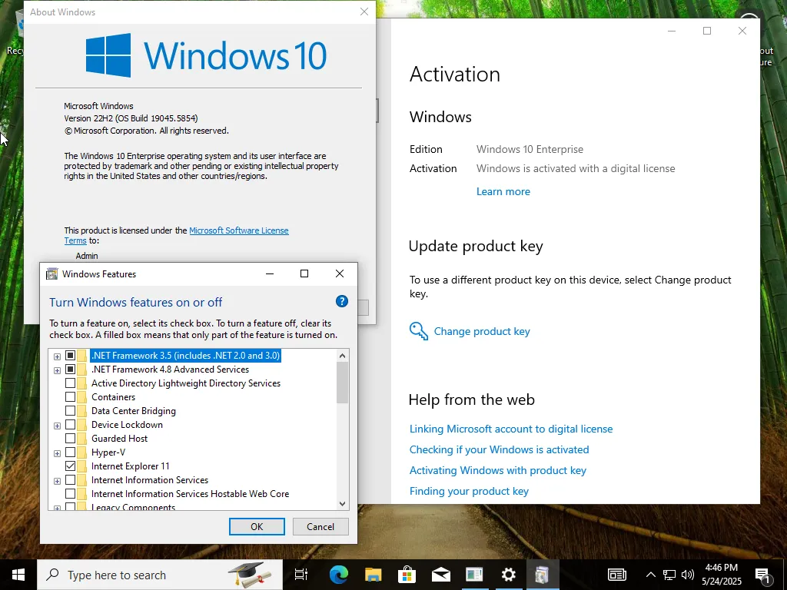Image resolution: width=787 pixels, height=590 pixels.
Task: Open the notification Action Center
Action: 763,575
